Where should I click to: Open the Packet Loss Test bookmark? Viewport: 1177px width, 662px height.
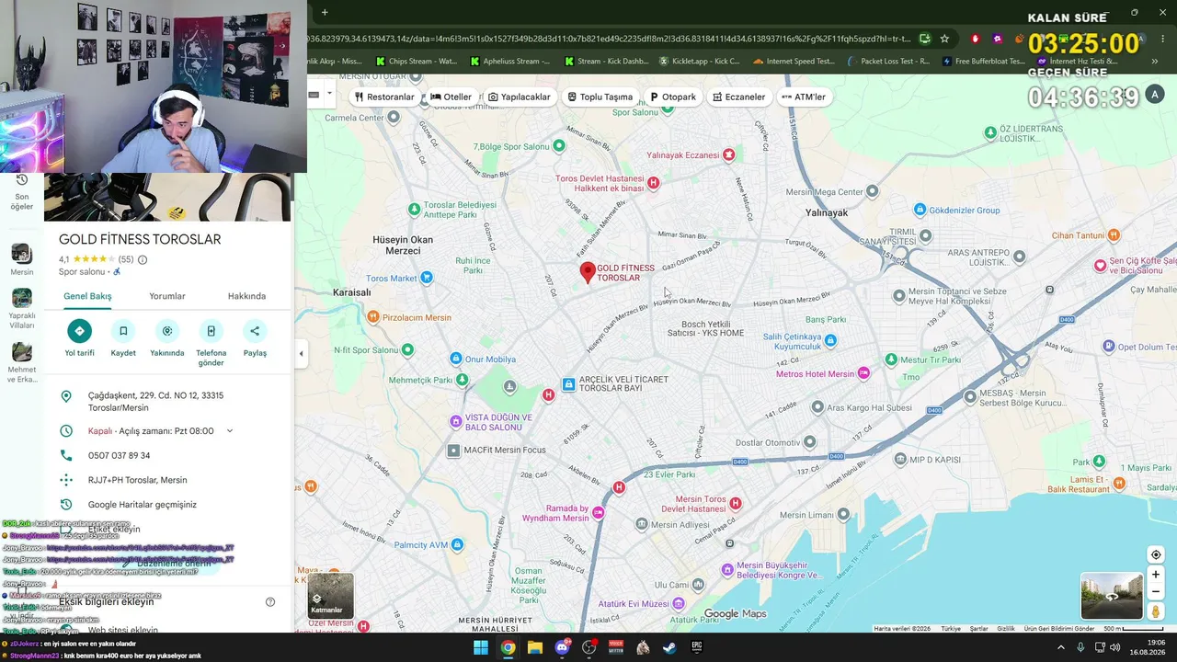pos(888,62)
